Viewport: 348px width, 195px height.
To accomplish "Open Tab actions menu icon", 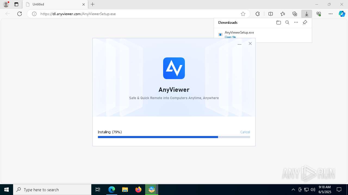I will coord(16,4).
